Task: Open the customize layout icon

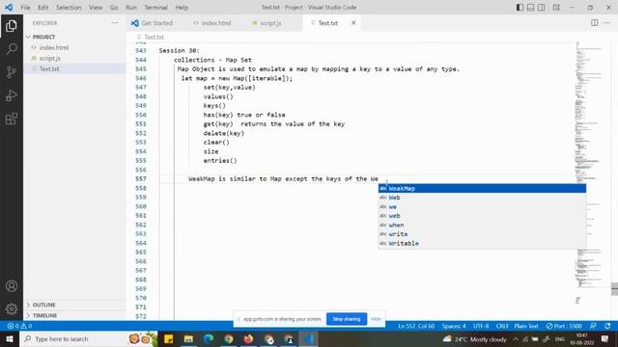Action: pos(556,7)
